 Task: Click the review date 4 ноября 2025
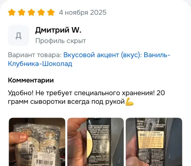point(83,12)
